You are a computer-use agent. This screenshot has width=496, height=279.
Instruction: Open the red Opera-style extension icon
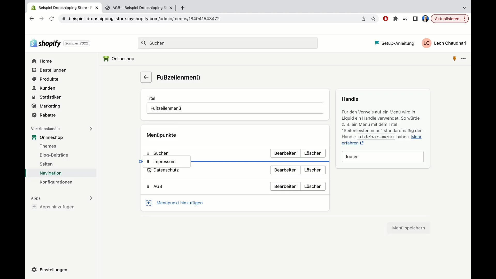(385, 19)
